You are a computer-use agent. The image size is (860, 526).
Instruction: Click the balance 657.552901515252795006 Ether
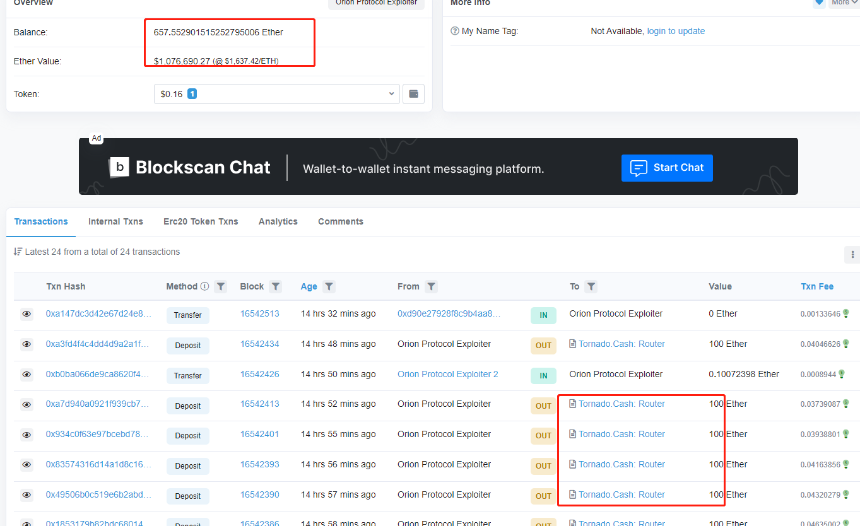click(218, 32)
